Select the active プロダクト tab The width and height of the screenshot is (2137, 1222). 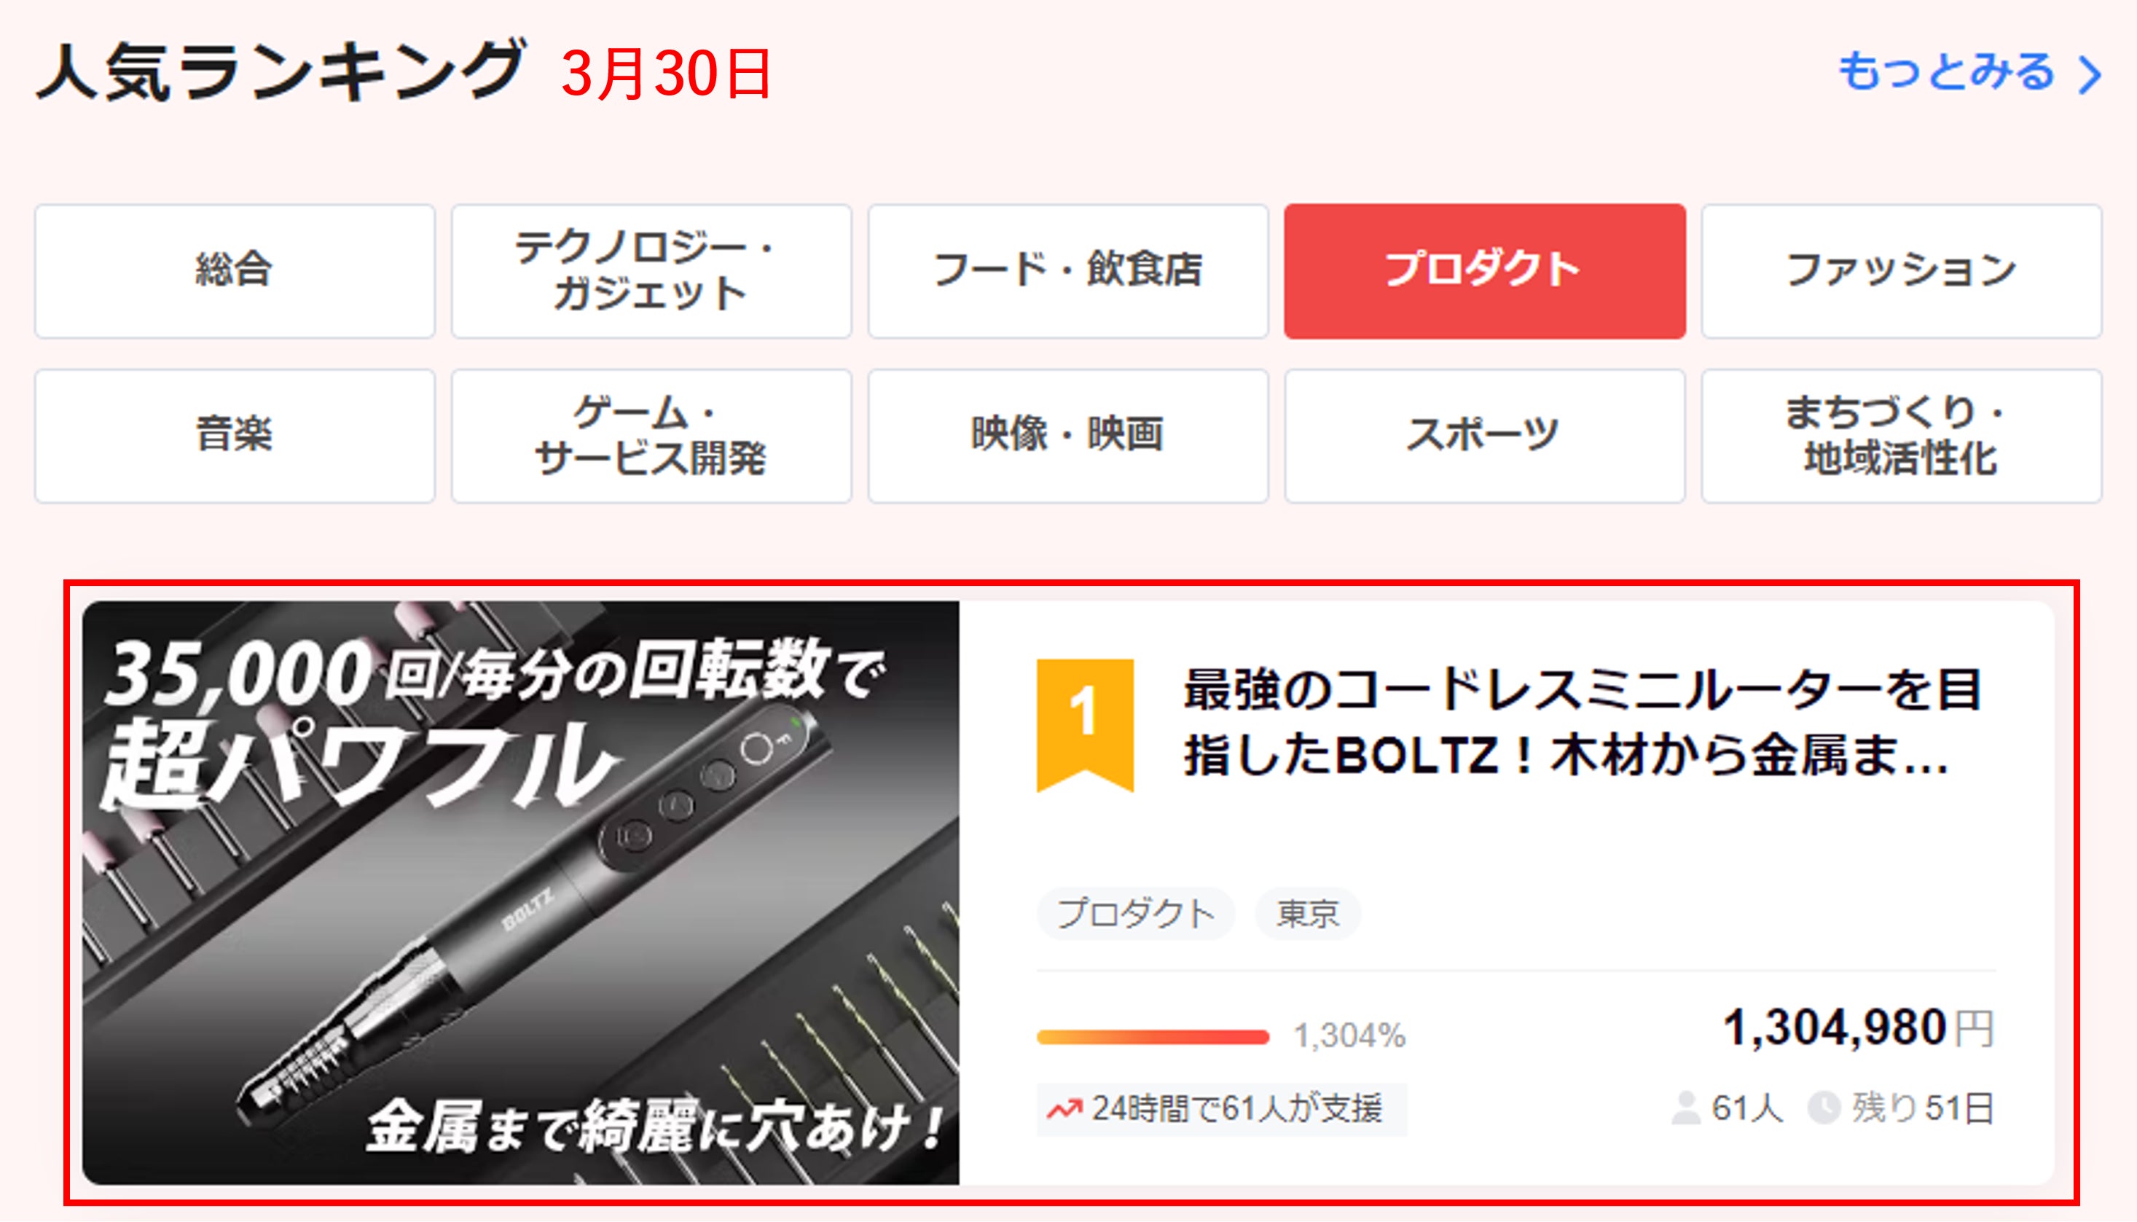click(x=1484, y=270)
